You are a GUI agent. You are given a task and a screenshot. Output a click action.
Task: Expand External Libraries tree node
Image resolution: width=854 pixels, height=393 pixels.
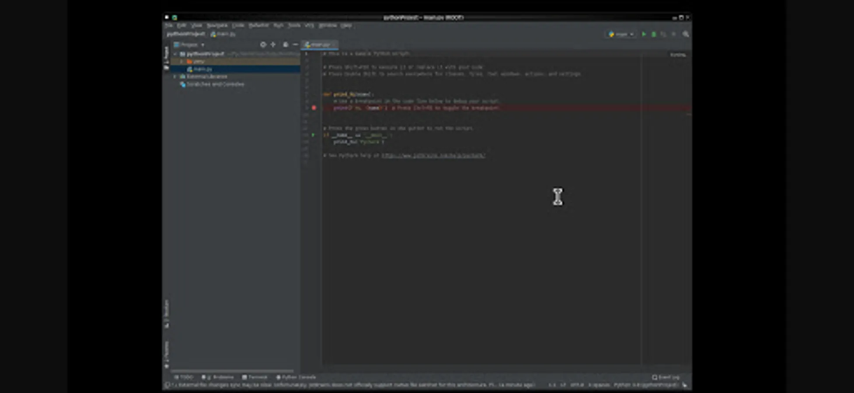coord(175,76)
